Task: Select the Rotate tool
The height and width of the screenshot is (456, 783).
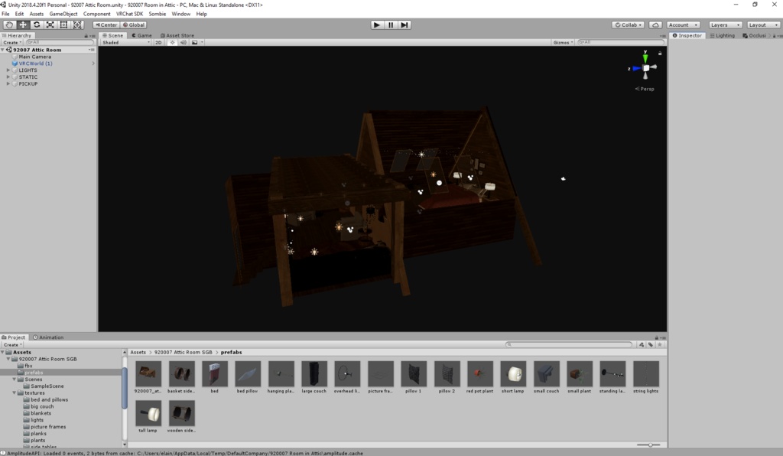Action: [x=37, y=25]
